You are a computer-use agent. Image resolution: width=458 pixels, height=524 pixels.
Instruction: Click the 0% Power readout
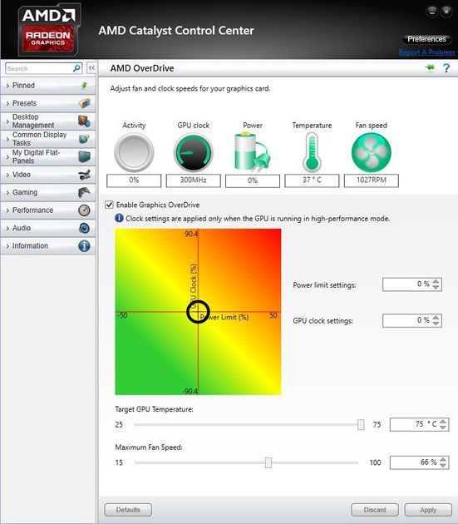click(253, 180)
